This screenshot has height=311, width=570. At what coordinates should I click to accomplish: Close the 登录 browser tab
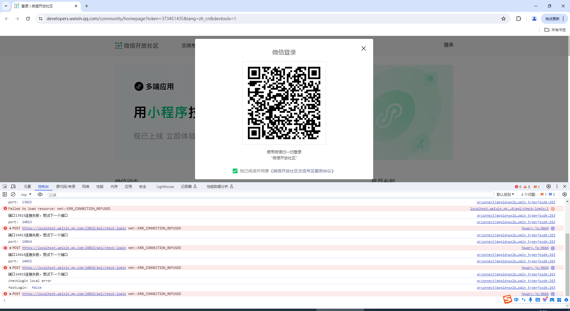click(x=76, y=6)
